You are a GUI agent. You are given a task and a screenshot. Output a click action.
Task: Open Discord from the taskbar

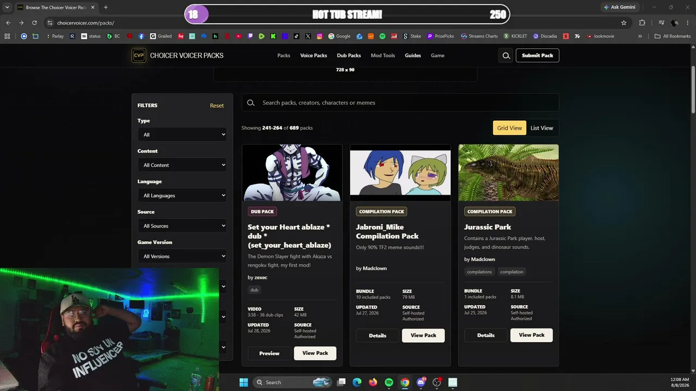point(421,382)
